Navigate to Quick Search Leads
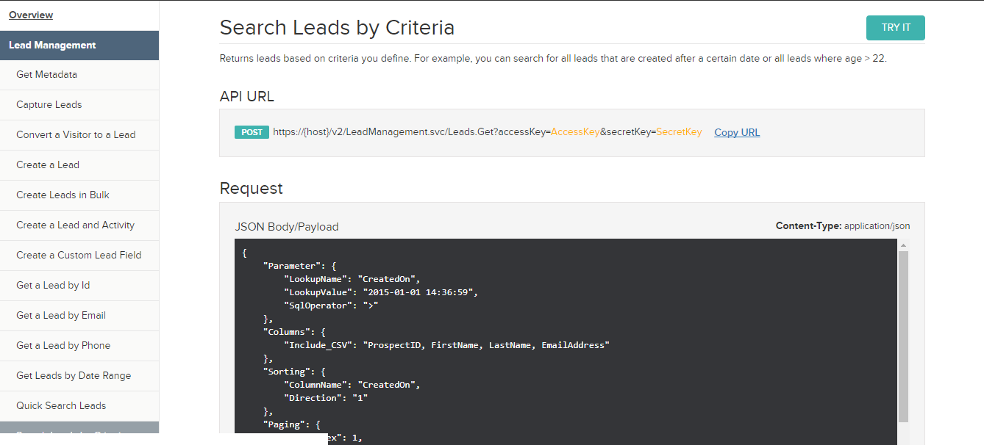Viewport: 984px width, 445px height. 61,406
